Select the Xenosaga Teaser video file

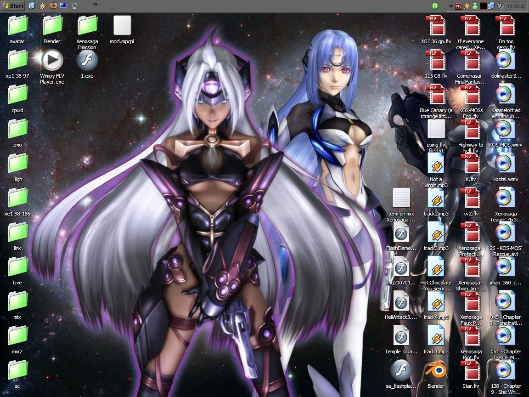click(506, 205)
